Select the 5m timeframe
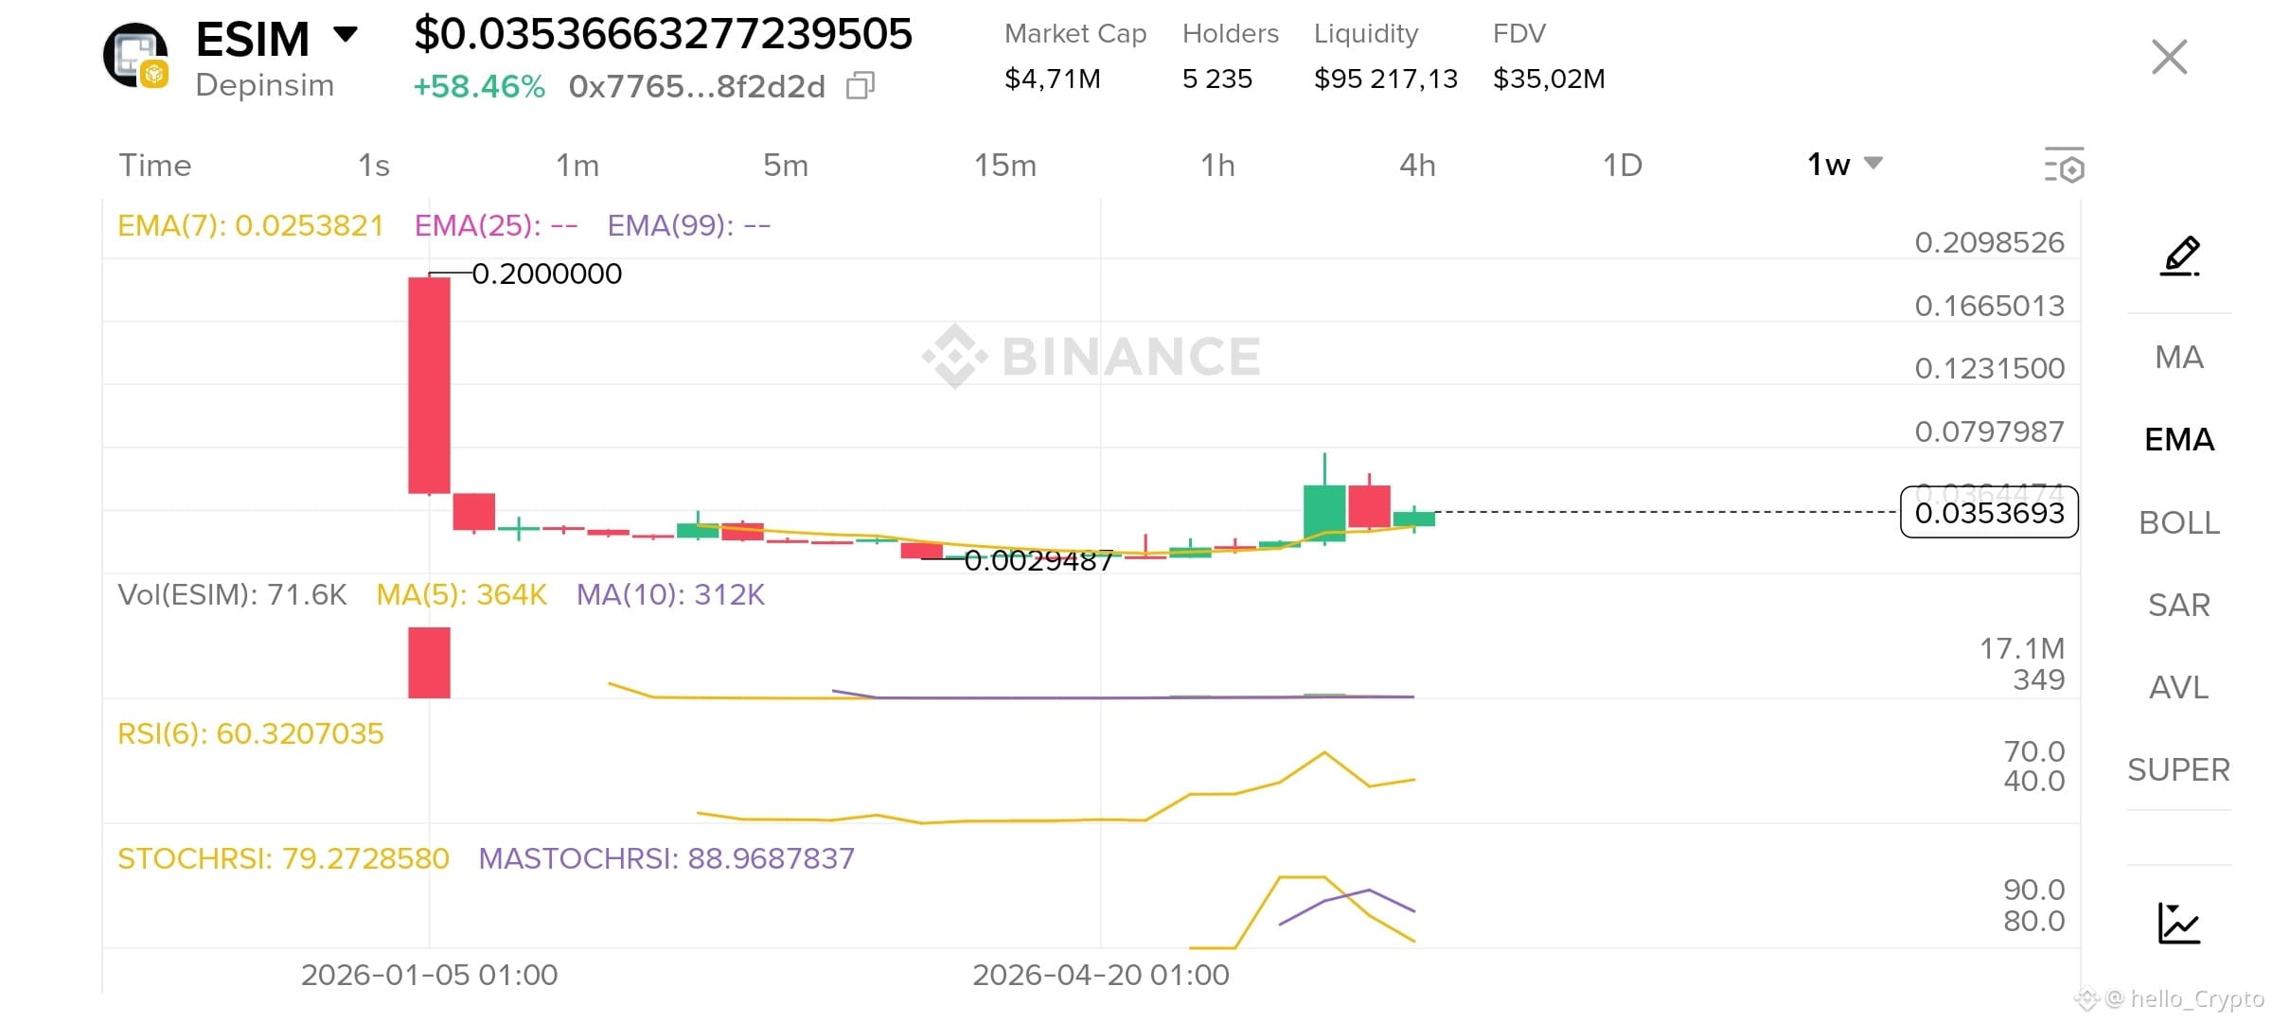This screenshot has height=1022, width=2272. 786,166
